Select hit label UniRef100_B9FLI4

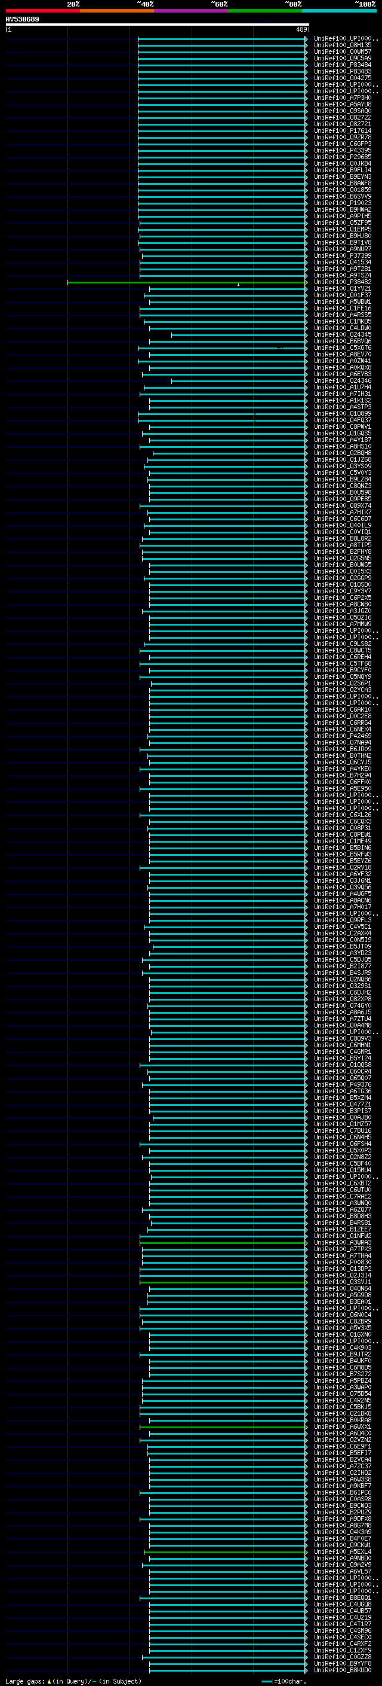click(x=342, y=169)
